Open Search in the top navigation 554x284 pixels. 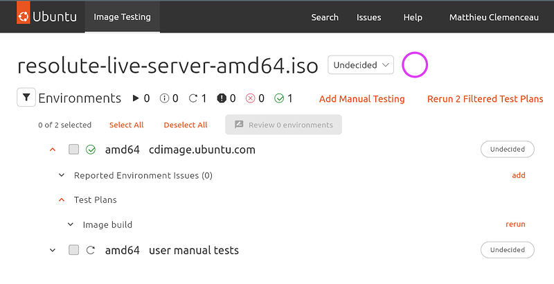click(x=325, y=17)
